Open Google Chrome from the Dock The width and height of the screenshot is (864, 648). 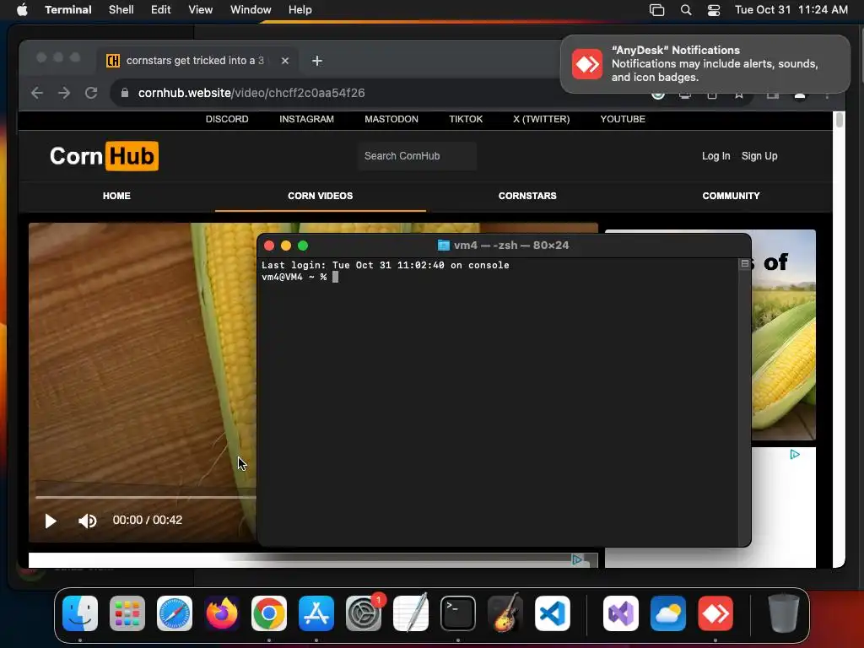click(x=269, y=613)
